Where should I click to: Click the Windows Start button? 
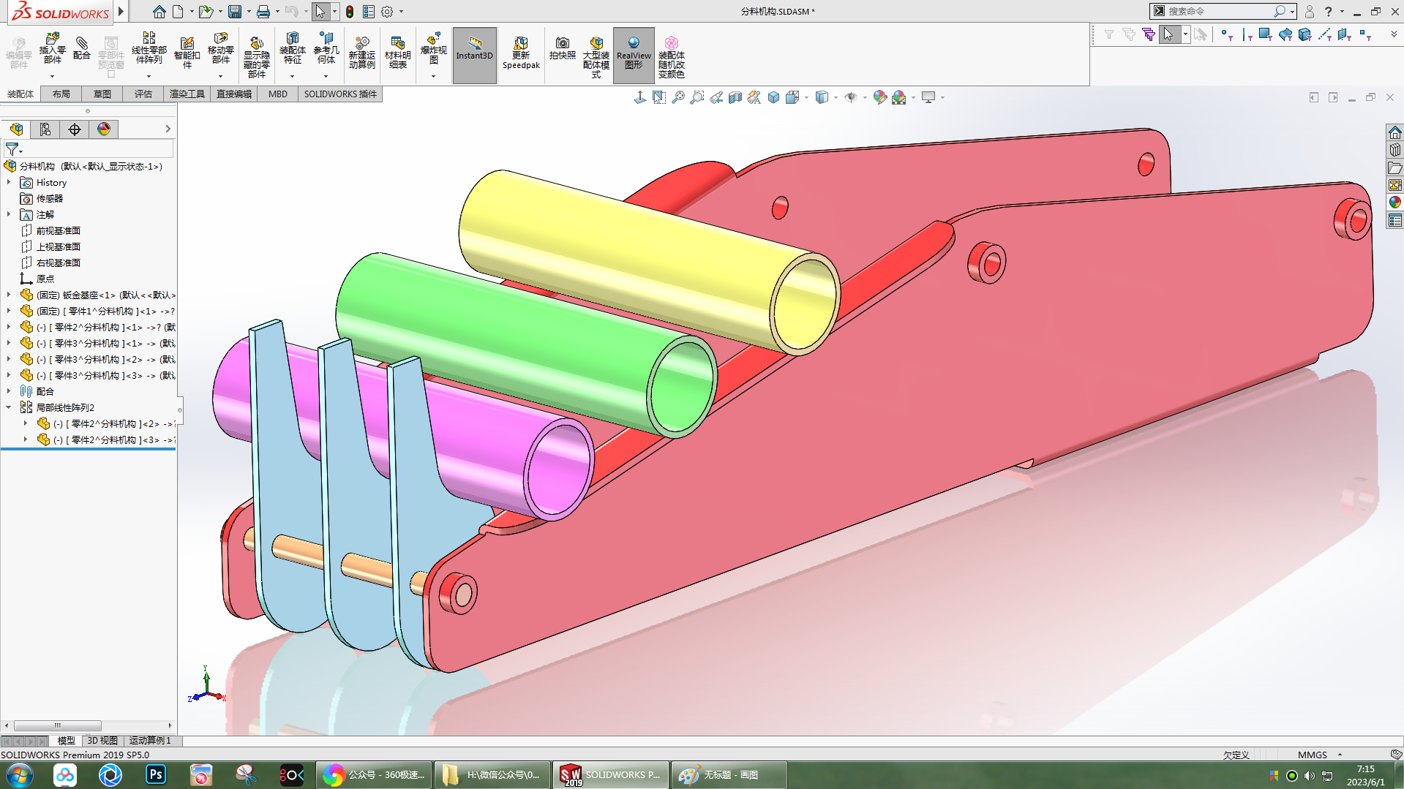coord(19,774)
